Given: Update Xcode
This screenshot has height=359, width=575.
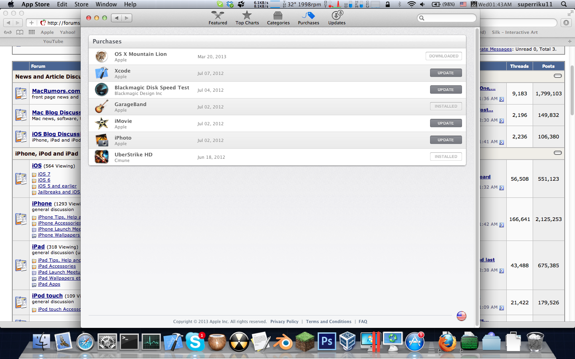Looking at the screenshot, I should (446, 73).
